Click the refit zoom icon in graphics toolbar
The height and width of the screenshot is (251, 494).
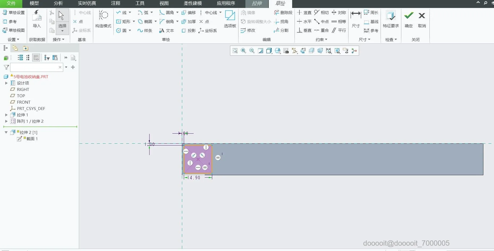tap(235, 51)
